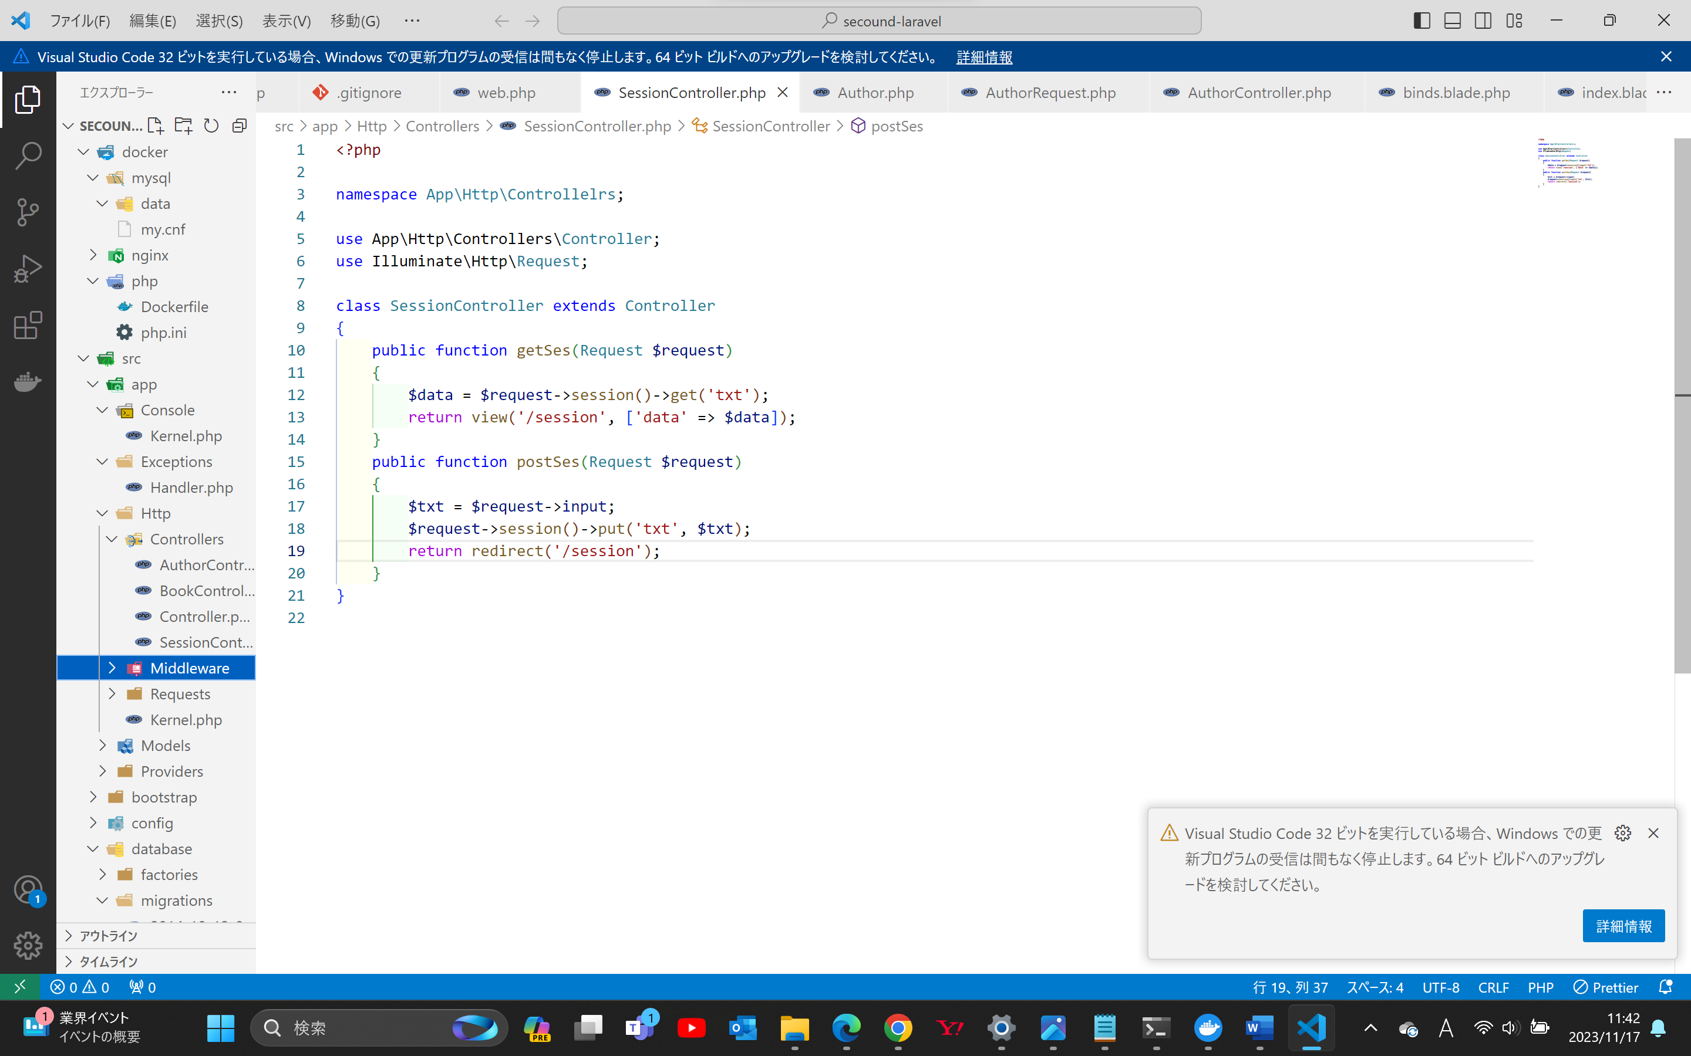This screenshot has width=1691, height=1056.
Task: Collapse all folders in explorer
Action: pos(239,126)
